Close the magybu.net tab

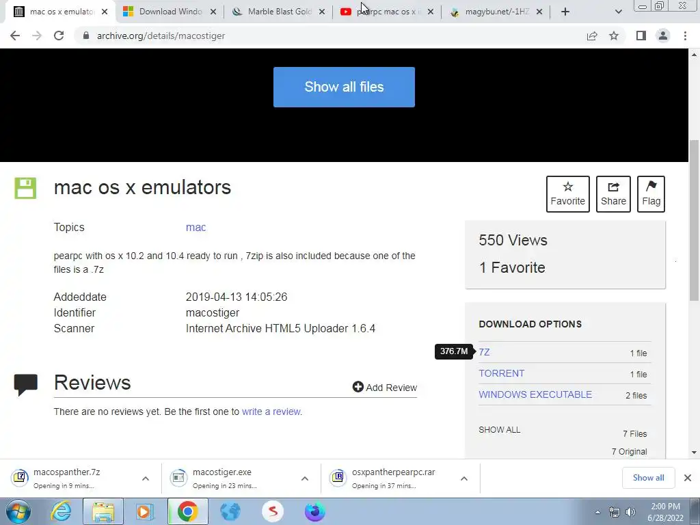539,12
